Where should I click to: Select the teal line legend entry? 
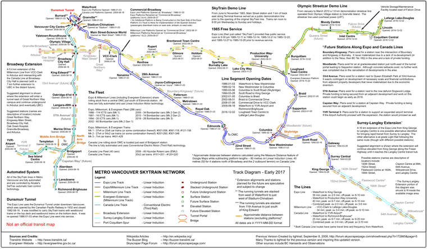tap(98, 205)
